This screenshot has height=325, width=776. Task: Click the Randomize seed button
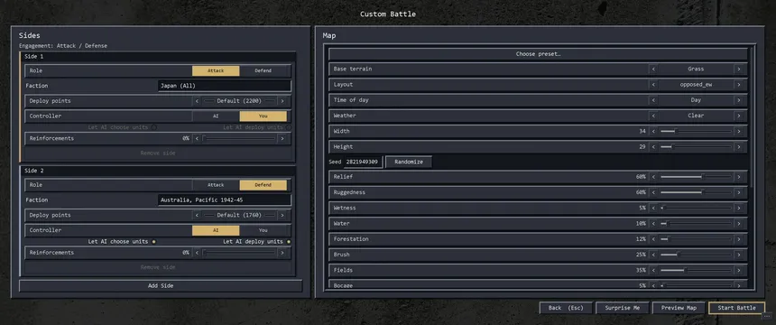tap(409, 162)
